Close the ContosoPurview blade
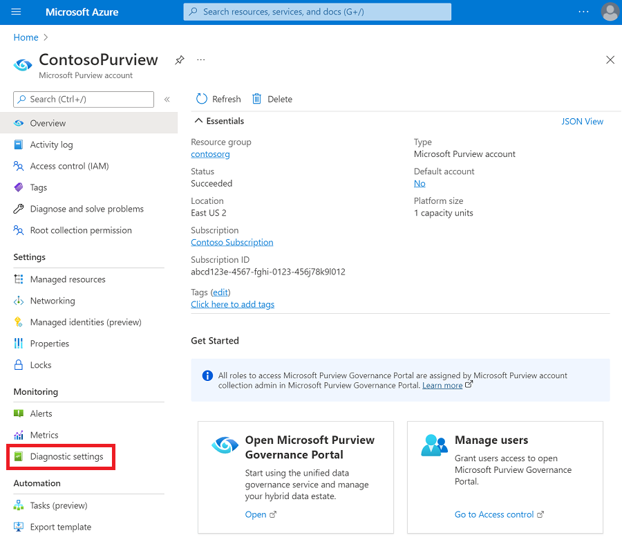The image size is (622, 542). 610,60
